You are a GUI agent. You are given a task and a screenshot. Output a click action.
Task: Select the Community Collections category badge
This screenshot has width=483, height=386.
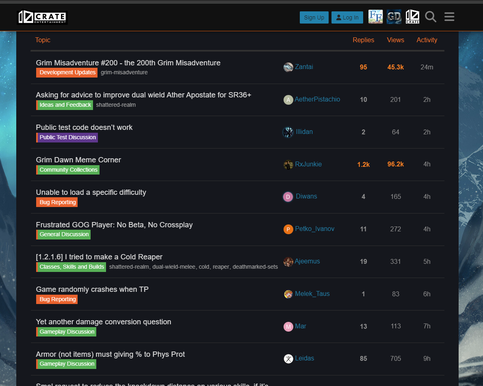[x=68, y=170]
